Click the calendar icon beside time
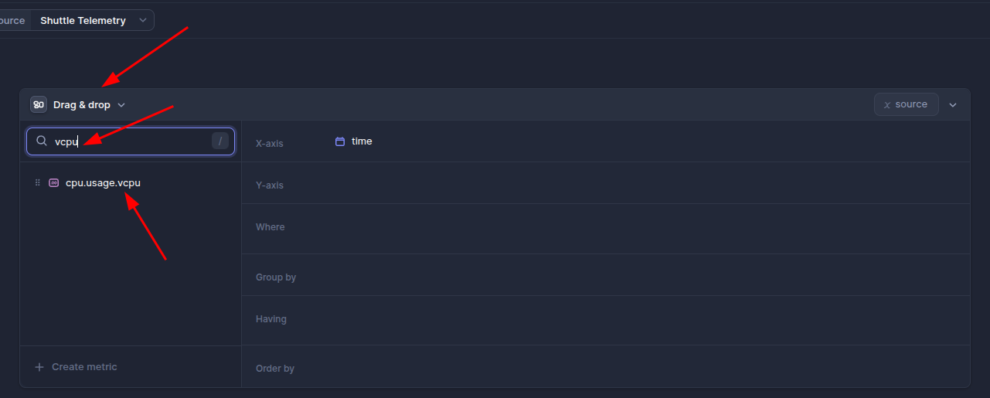Viewport: 990px width, 398px height. pyautogui.click(x=340, y=141)
